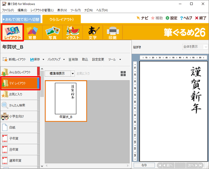This screenshot has width=209, height=169.
Task: Switch to おもて(宛て名)へ切替 tab
Action: (21, 19)
